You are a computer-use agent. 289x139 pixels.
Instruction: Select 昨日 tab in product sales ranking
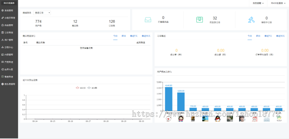coord(124,36)
